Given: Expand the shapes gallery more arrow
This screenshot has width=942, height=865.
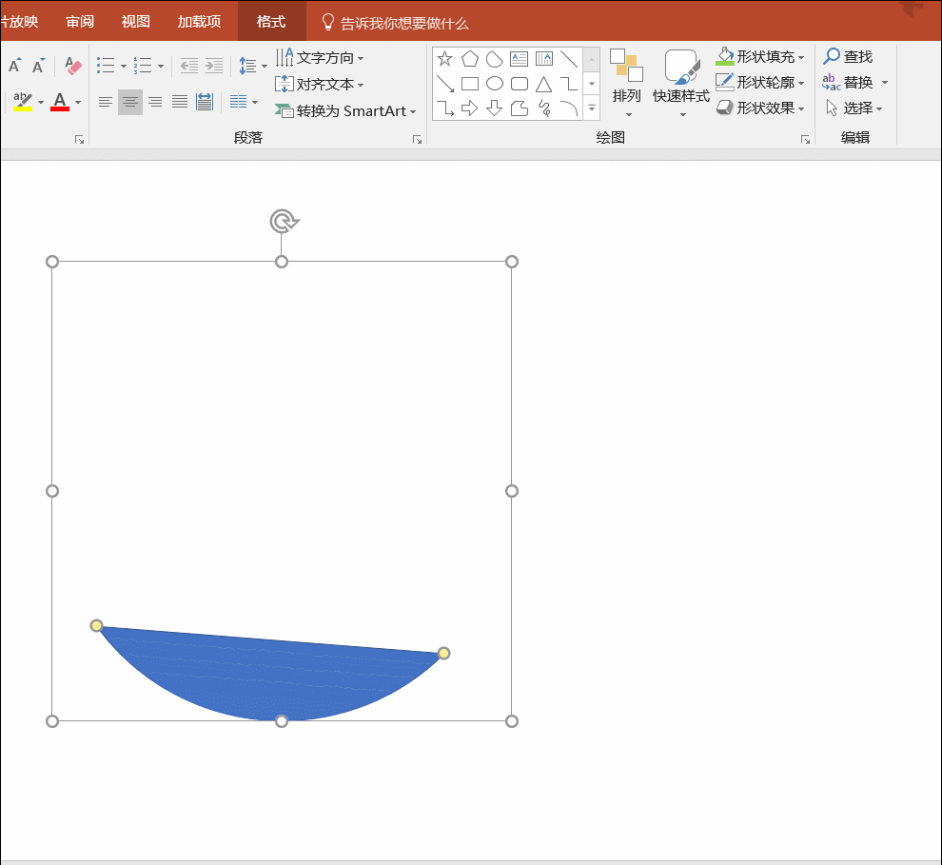Looking at the screenshot, I should coord(592,108).
